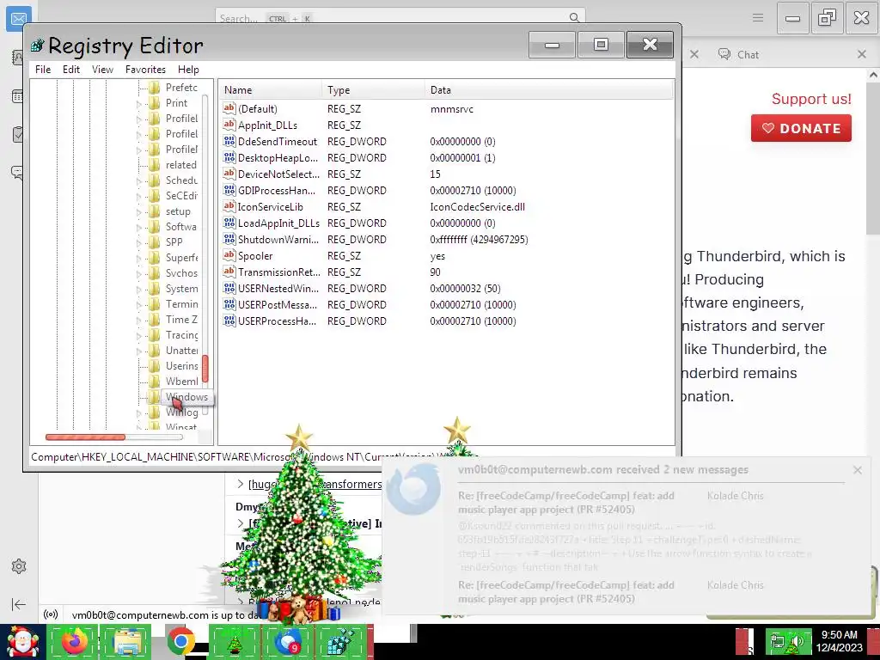880x660 pixels.
Task: Open the Christmas tree app taskbar icon
Action: click(x=234, y=642)
